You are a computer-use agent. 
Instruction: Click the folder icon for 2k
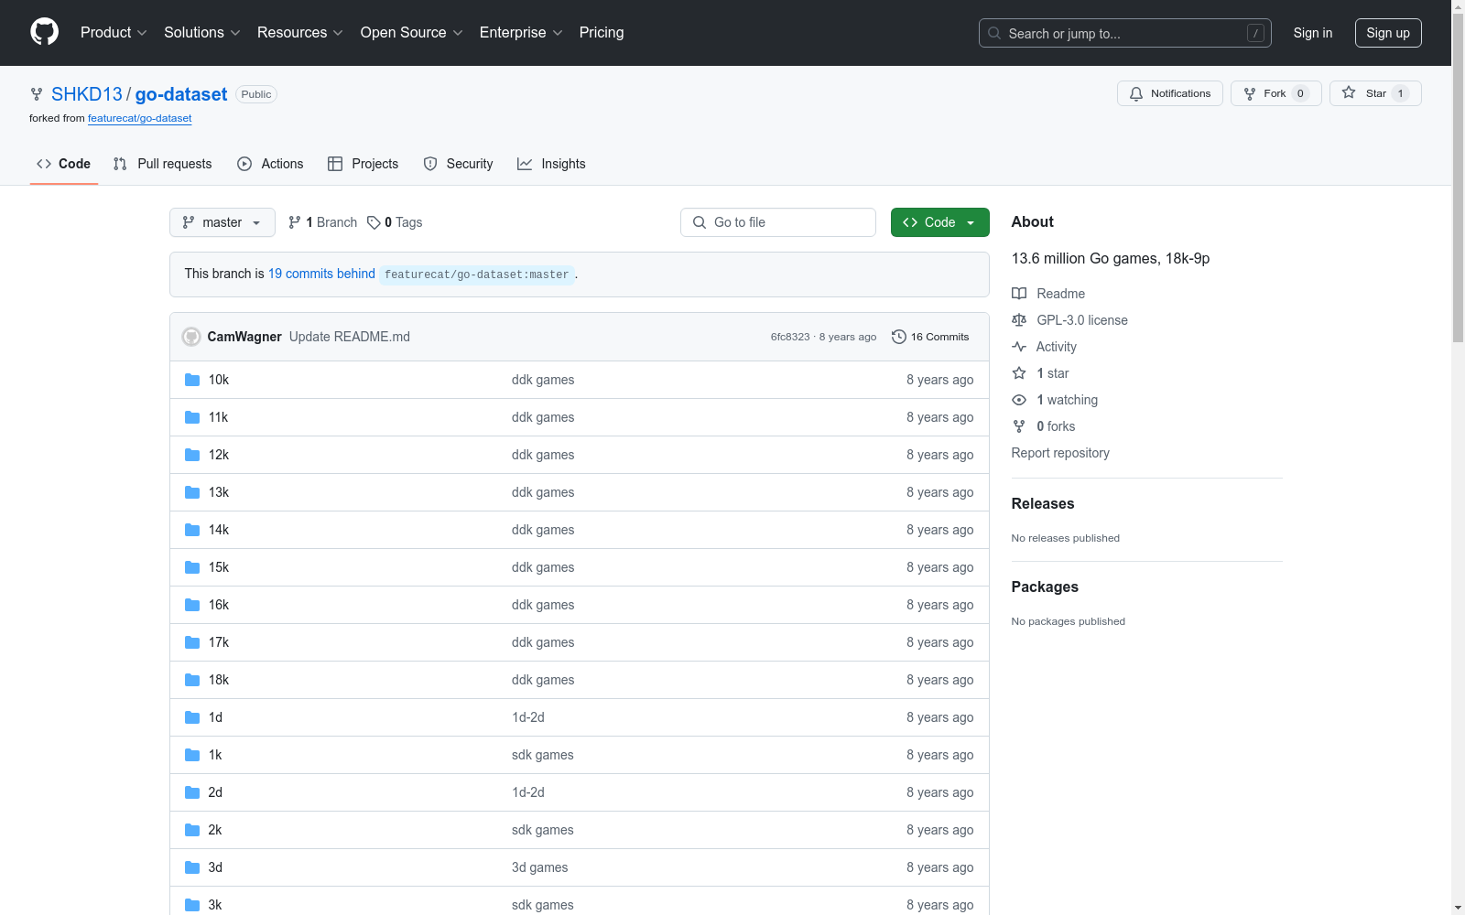pos(192,830)
